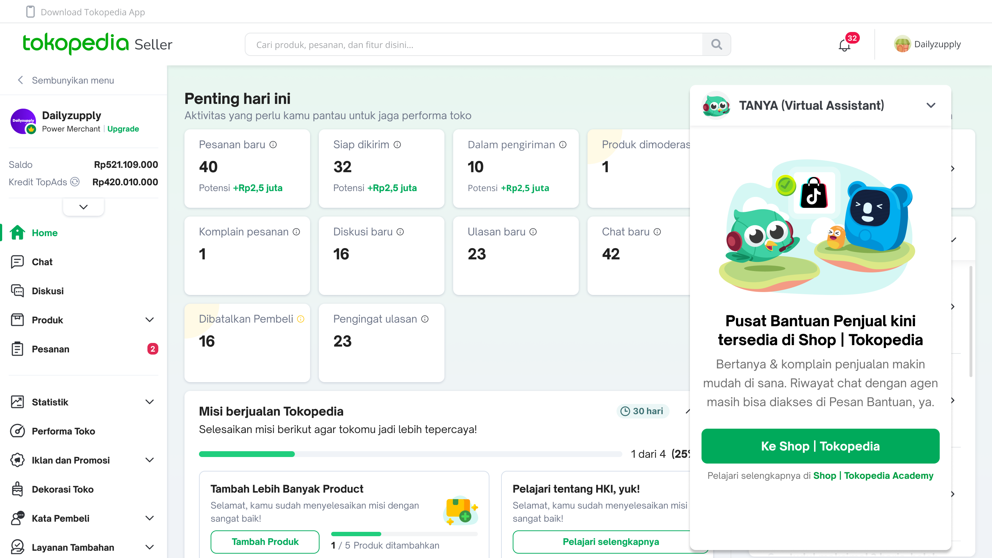992x558 pixels.
Task: Expand the saldo details chevron
Action: click(83, 207)
